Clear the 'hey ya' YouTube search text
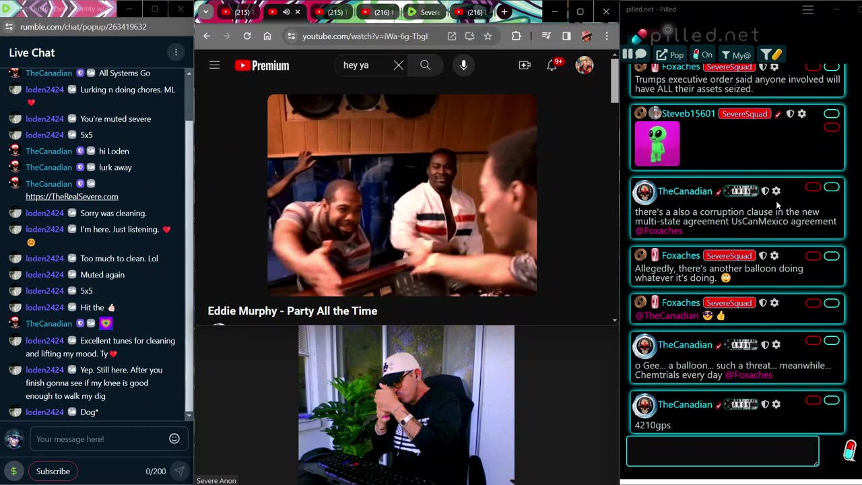 point(399,65)
